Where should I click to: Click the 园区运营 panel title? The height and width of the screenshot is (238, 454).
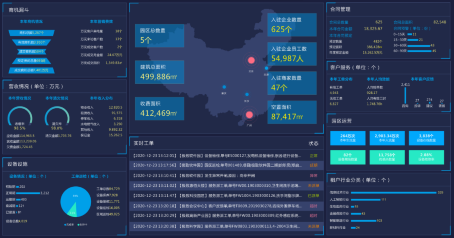[342, 121]
